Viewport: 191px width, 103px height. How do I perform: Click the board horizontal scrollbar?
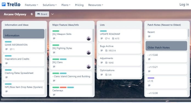(95, 100)
